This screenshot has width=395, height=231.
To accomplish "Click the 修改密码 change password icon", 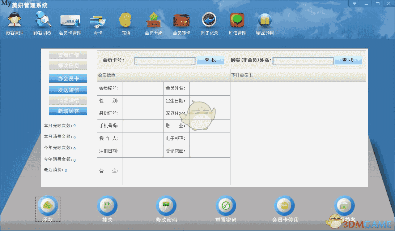I will pos(166,206).
